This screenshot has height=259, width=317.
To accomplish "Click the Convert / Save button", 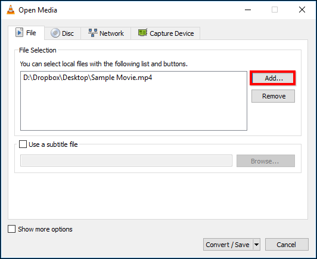I will (x=228, y=245).
